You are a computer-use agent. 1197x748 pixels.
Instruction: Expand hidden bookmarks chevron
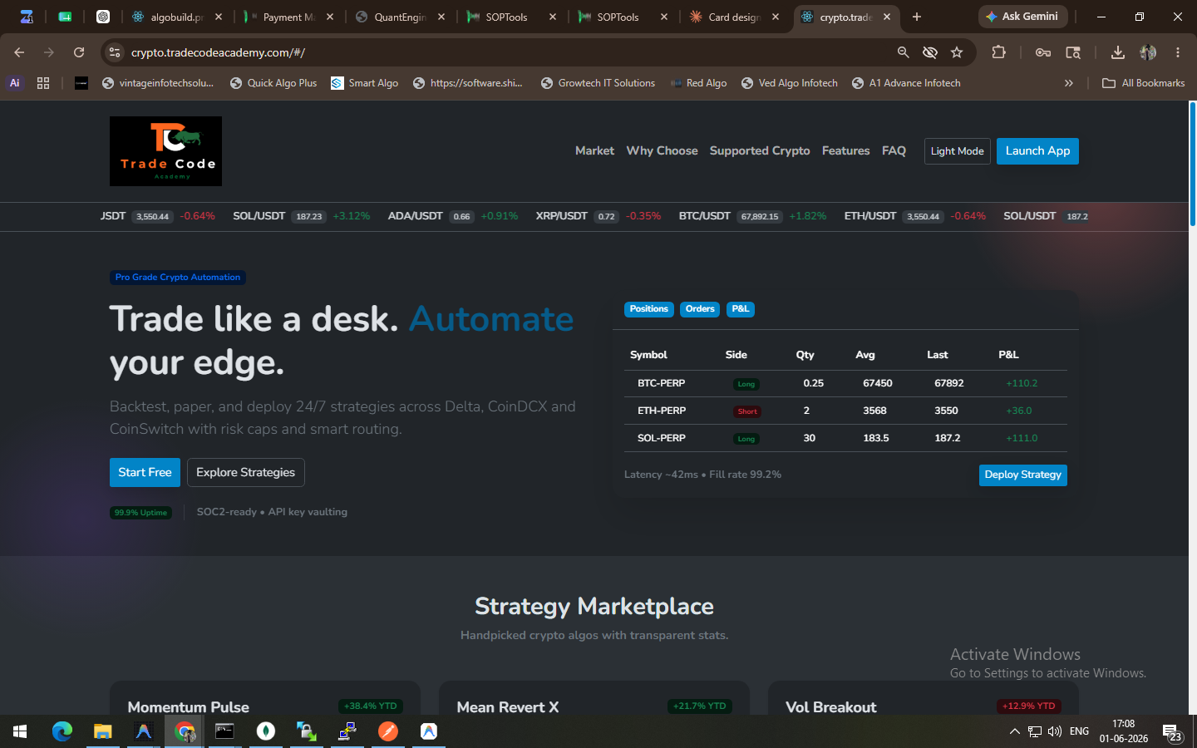(1069, 83)
